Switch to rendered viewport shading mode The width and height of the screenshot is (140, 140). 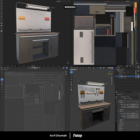point(113,68)
